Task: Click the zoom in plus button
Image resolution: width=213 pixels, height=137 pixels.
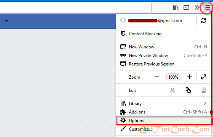Action: click(190, 77)
